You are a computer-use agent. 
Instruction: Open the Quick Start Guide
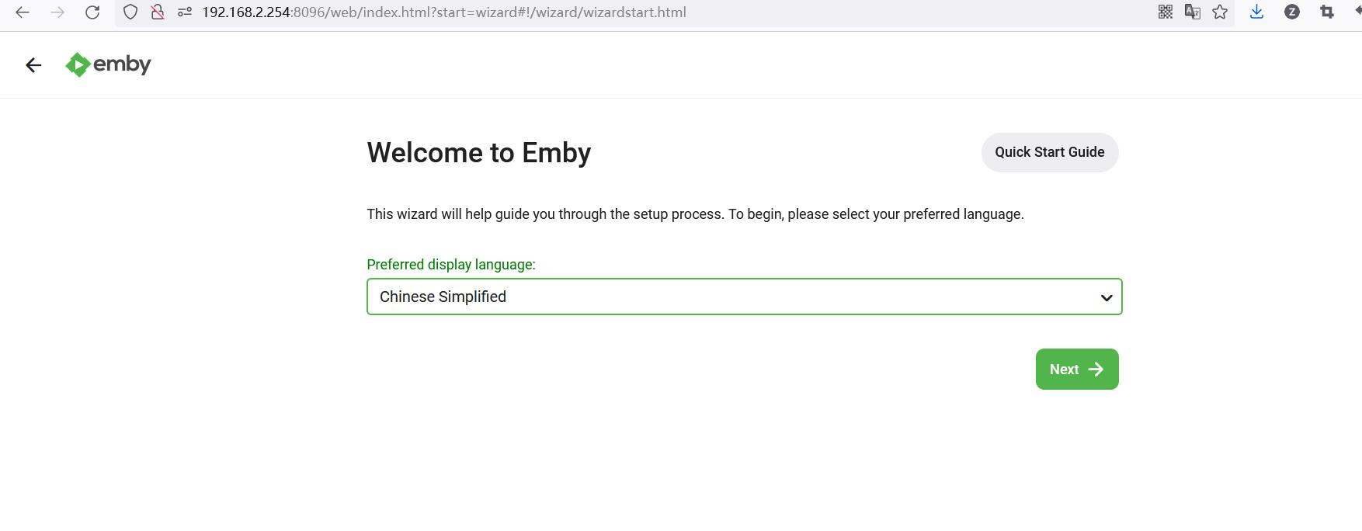pyautogui.click(x=1049, y=152)
